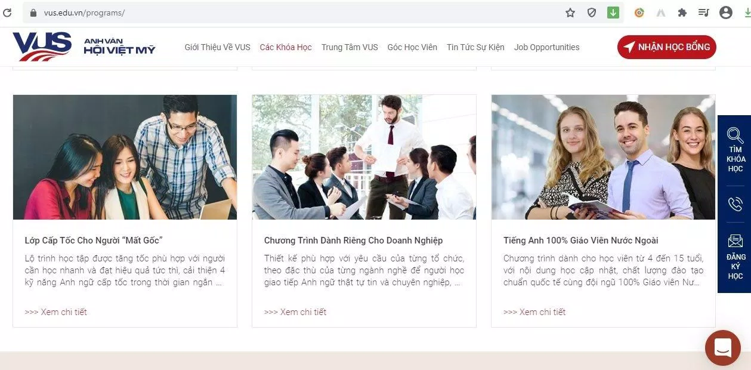Screen dimensions: 751x370
Task: Click the TÌM KHÓA HỌC search icon
Action: (x=735, y=135)
